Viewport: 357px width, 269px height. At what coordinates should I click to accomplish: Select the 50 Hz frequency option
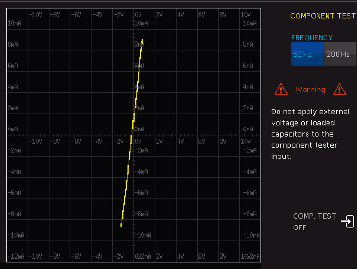tap(307, 54)
